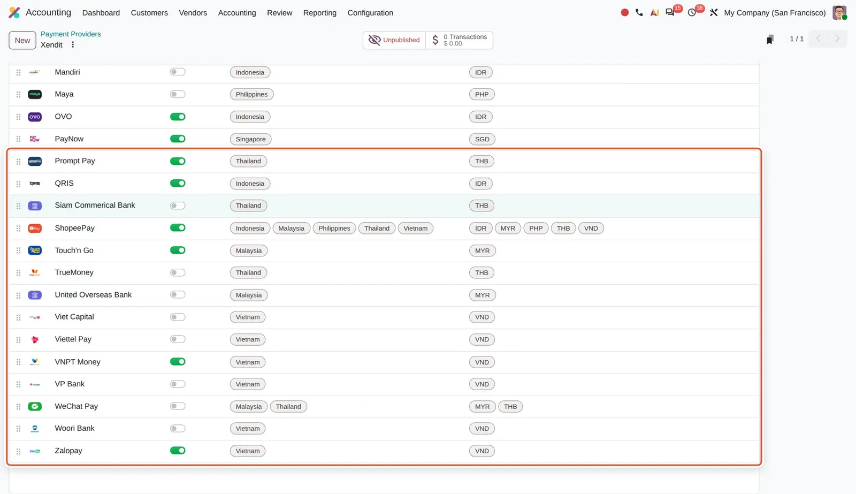Turn off the Zalopay toggle
Viewport: 856px width, 494px height.
click(178, 451)
